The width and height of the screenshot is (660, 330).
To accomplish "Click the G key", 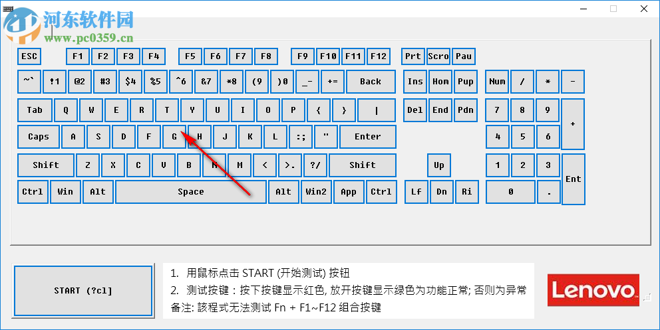I will point(174,137).
